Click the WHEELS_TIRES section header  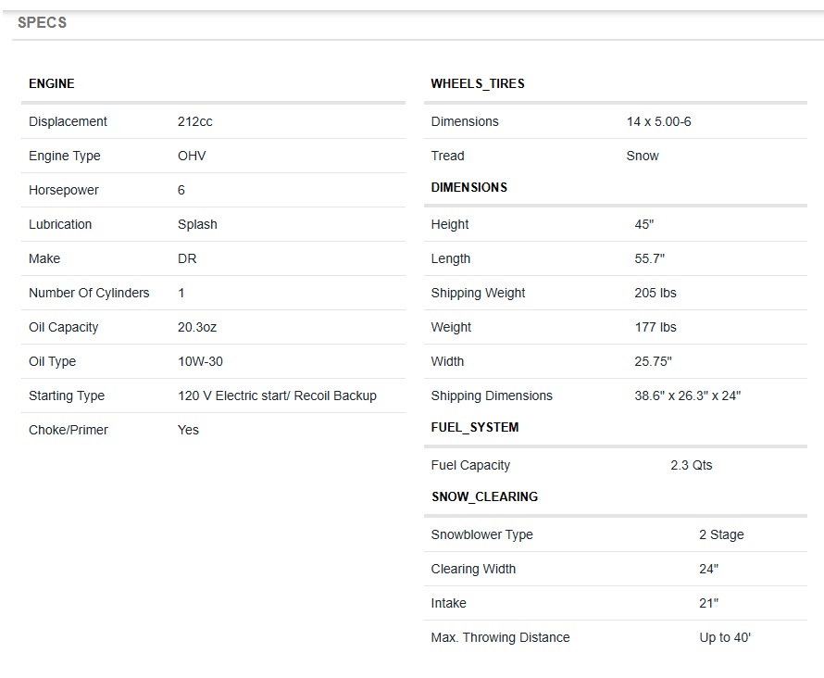478,83
